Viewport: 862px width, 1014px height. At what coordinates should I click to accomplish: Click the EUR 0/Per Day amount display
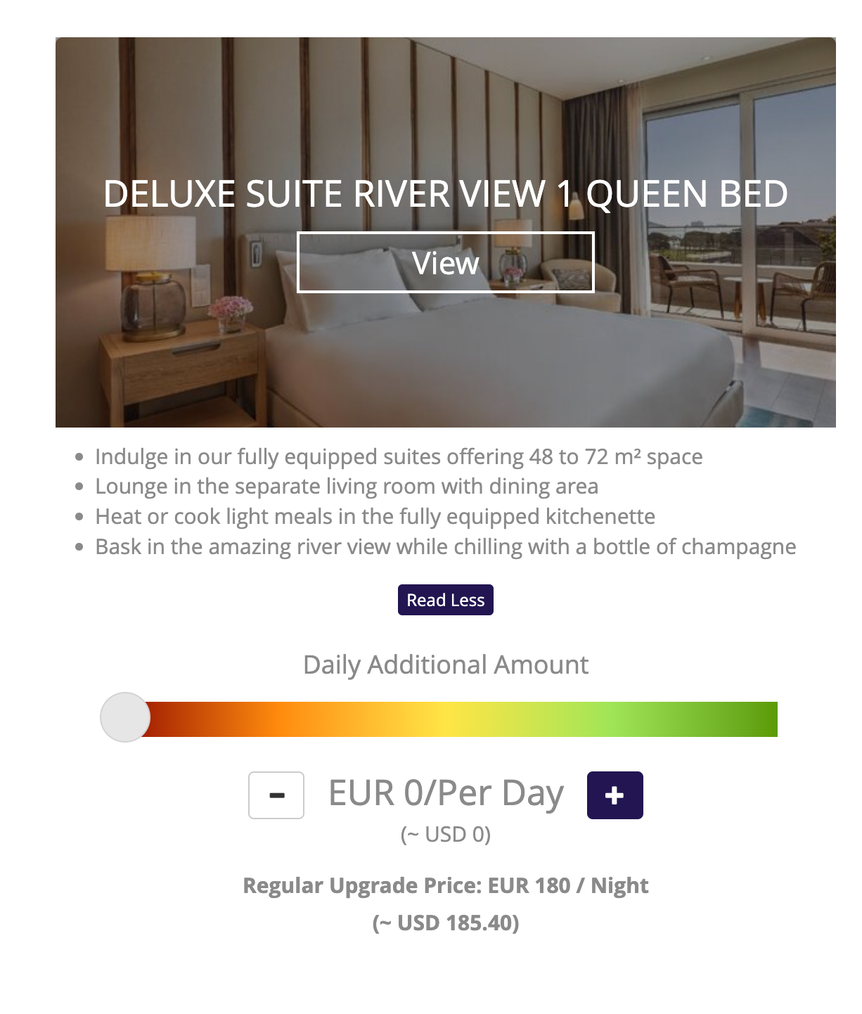pyautogui.click(x=444, y=792)
